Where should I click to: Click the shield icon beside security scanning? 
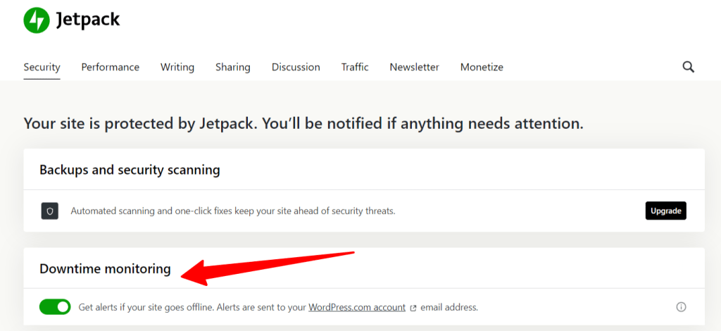click(x=50, y=211)
